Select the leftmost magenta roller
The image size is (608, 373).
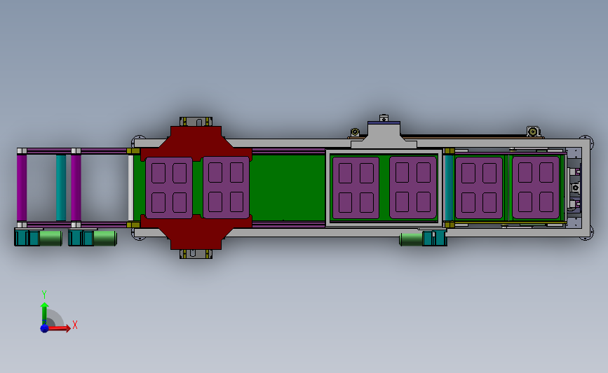point(22,188)
